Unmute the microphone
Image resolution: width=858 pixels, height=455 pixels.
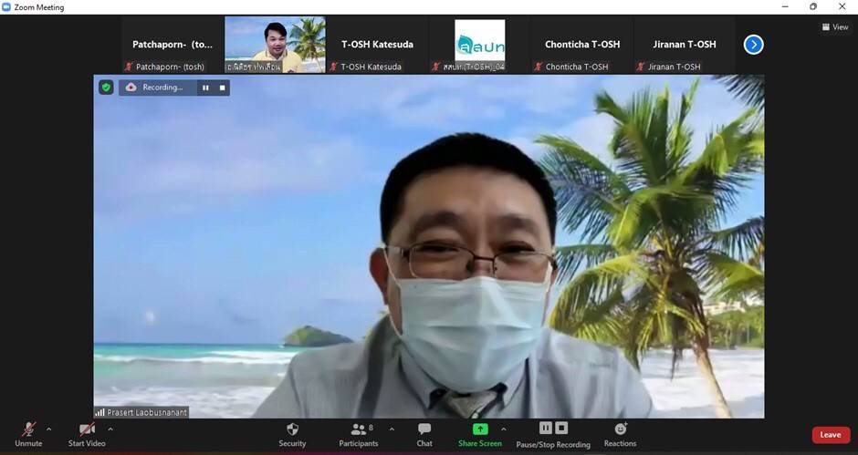click(x=28, y=433)
